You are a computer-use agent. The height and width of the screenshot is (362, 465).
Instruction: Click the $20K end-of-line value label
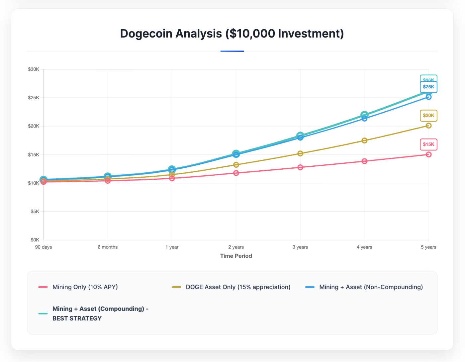pos(428,116)
